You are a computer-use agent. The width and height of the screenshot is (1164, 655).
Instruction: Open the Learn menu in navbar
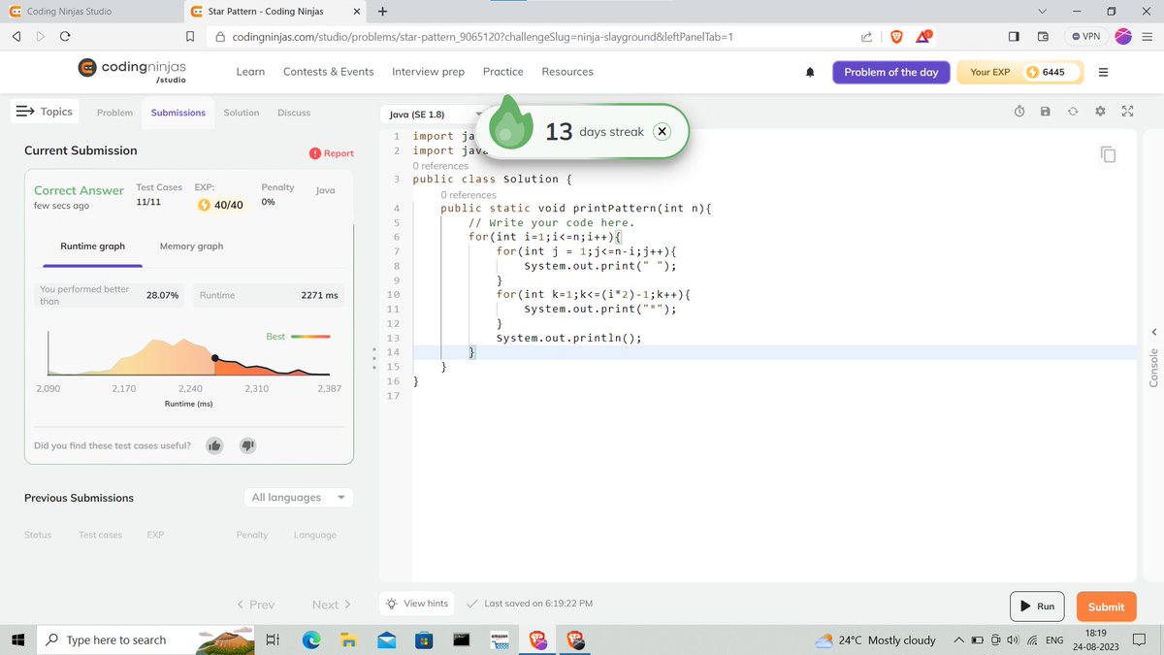tap(250, 72)
